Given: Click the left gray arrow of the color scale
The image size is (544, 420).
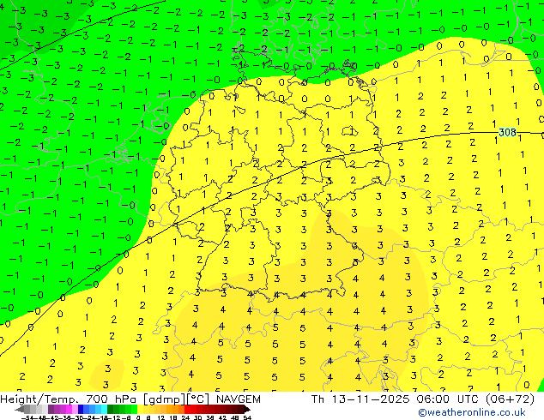Looking at the screenshot, I should tap(20, 410).
